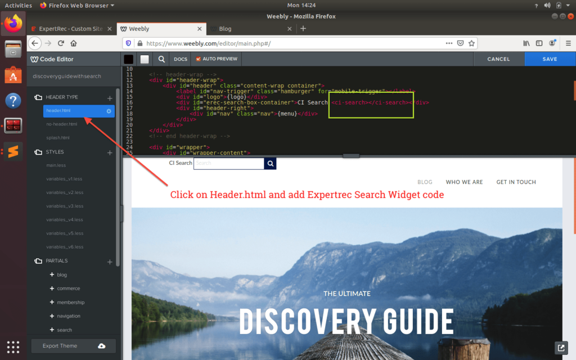Image resolution: width=576 pixels, height=360 pixels.
Task: Click the black color swatch in the toolbar
Action: click(128, 59)
